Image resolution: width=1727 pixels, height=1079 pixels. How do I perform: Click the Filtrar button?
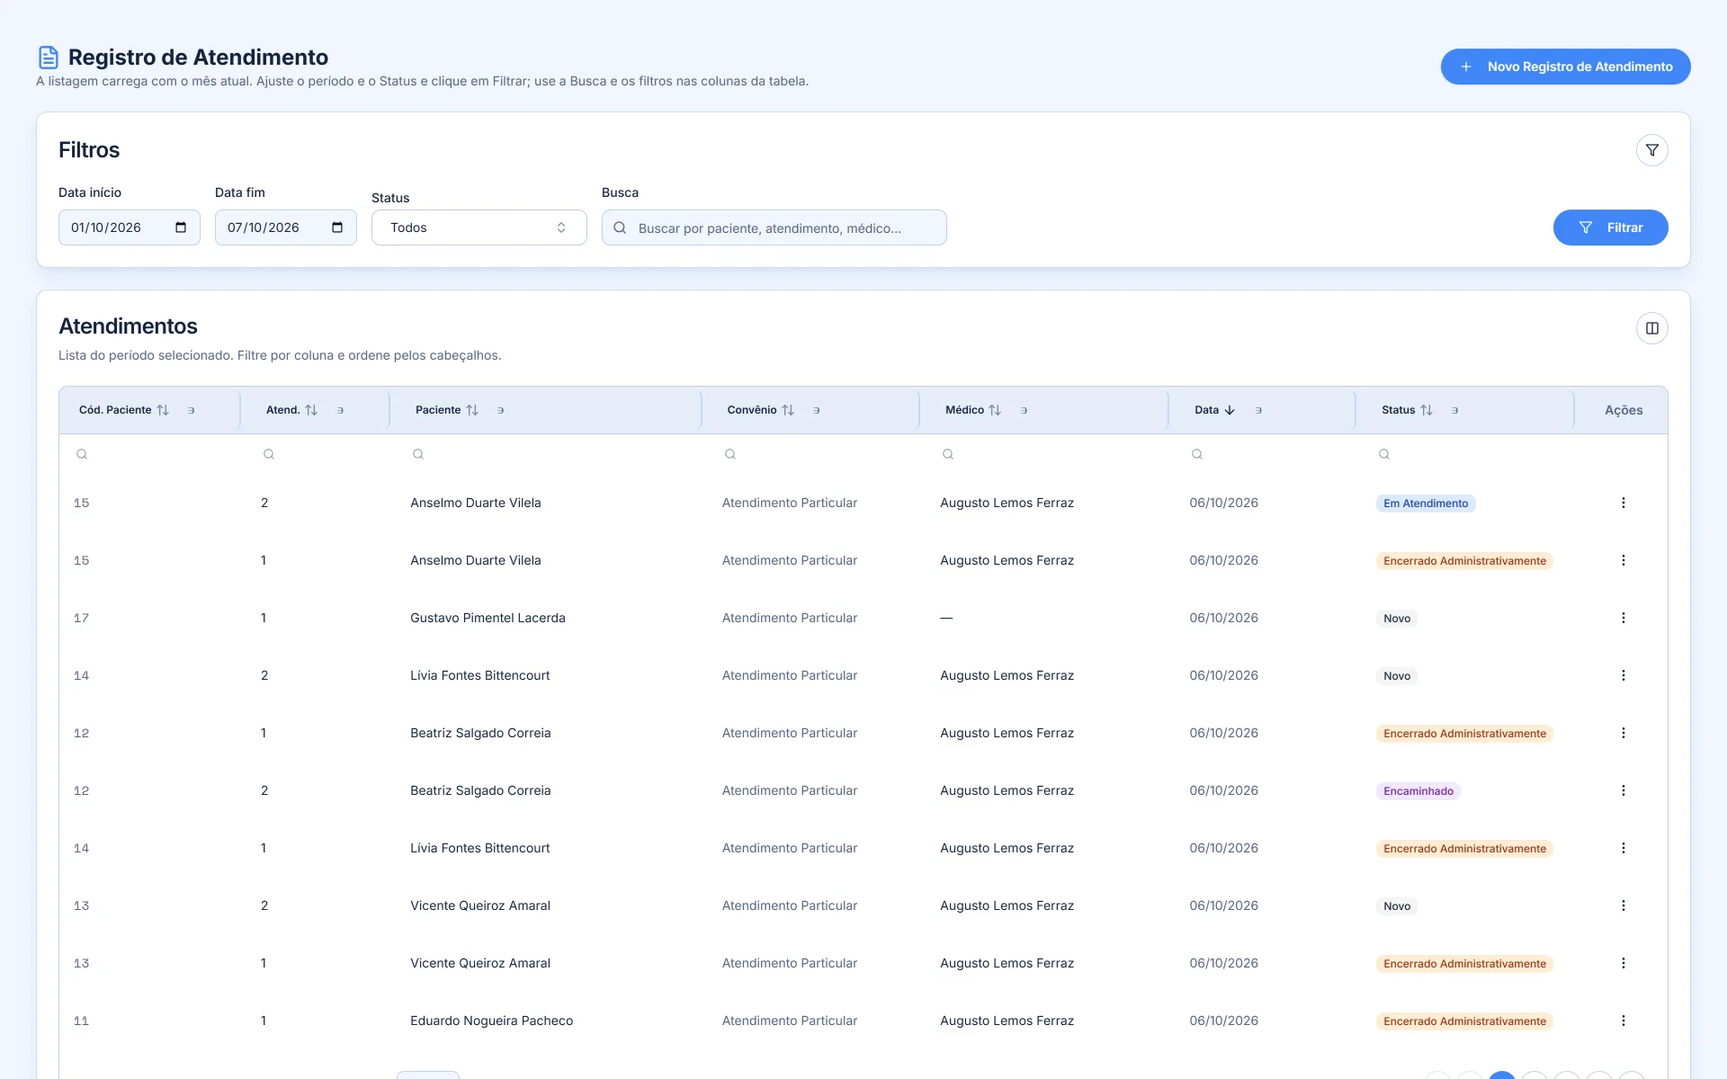coord(1610,227)
